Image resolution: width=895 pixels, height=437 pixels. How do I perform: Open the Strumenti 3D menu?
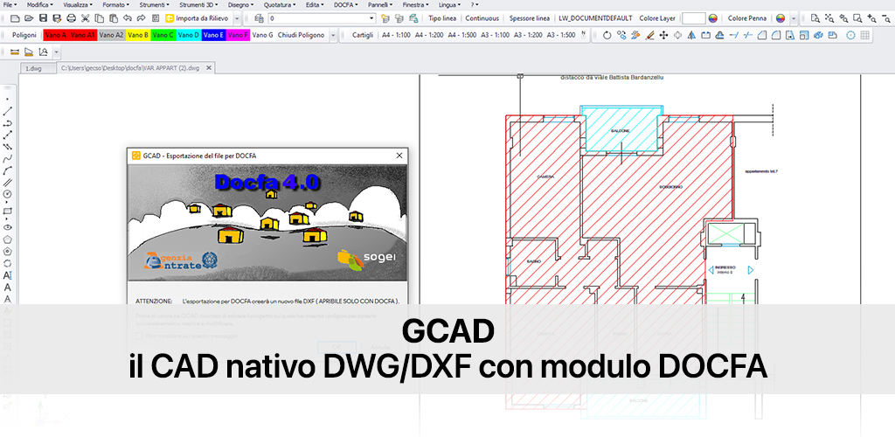[197, 4]
